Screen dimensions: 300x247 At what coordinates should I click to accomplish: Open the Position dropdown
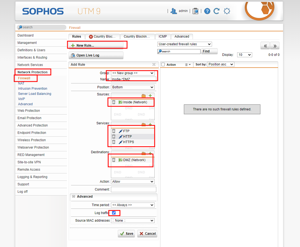tap(133, 87)
